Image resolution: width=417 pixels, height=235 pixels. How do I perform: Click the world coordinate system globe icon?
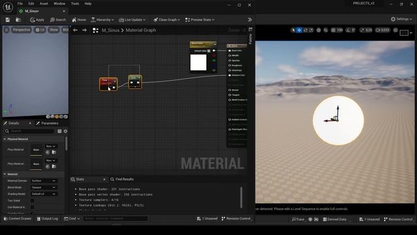pos(319,30)
